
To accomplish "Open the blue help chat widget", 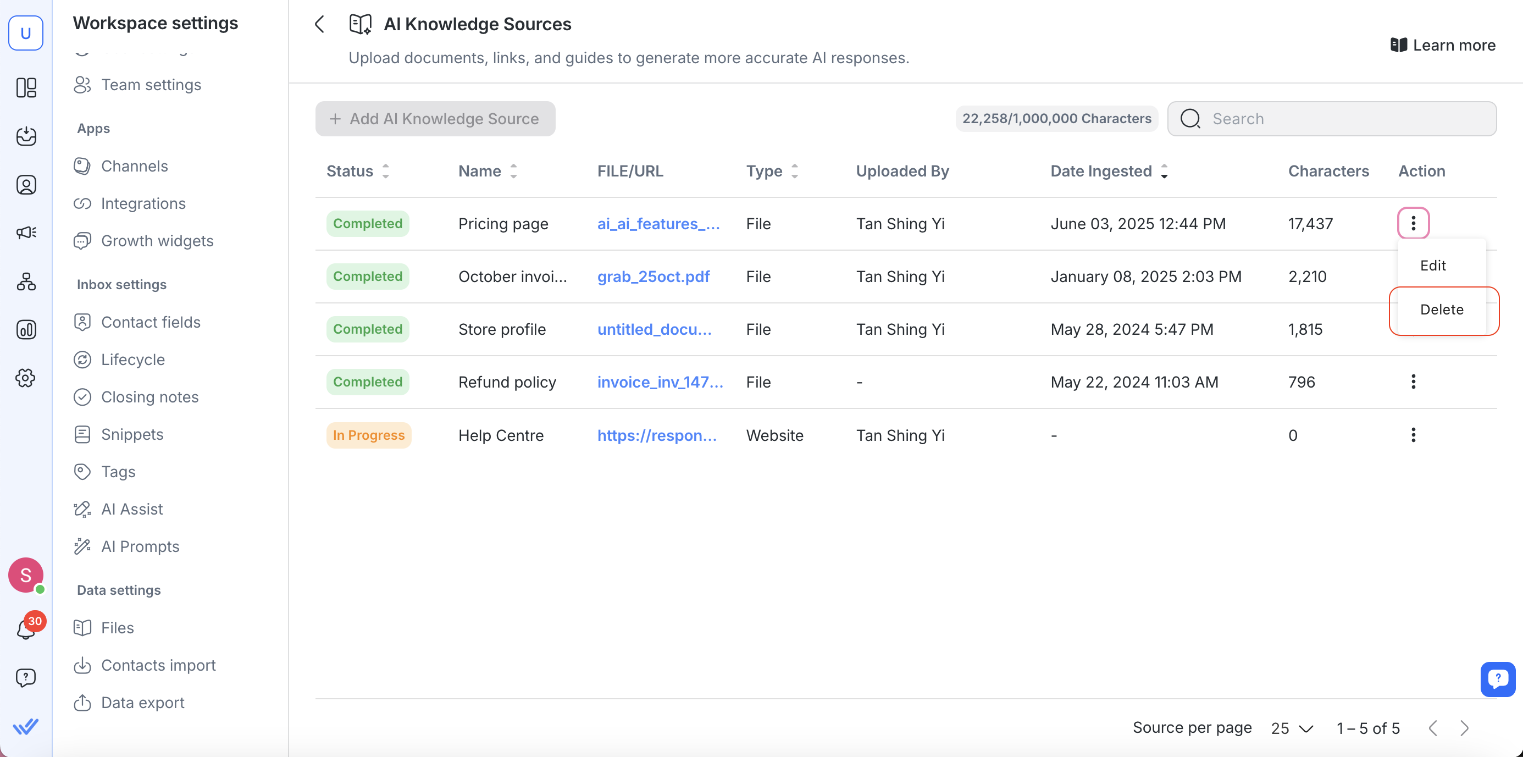I will pyautogui.click(x=1497, y=679).
